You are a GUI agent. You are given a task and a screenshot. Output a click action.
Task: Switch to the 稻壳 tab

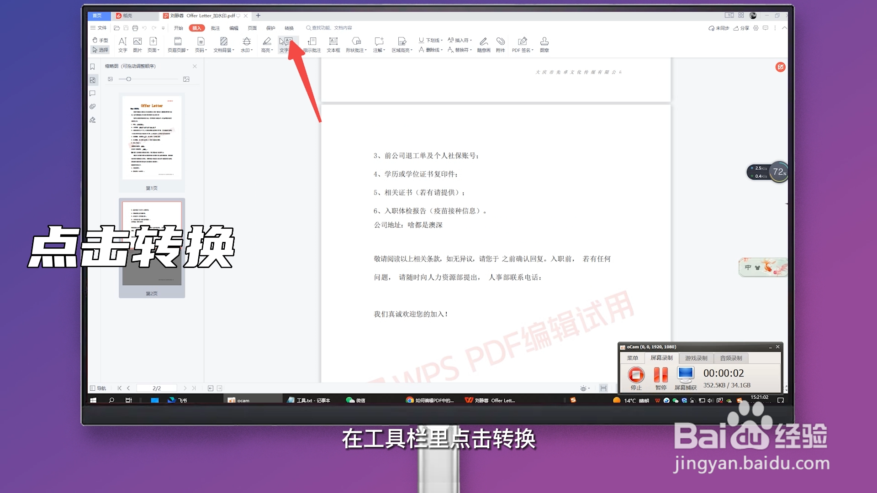coord(128,16)
